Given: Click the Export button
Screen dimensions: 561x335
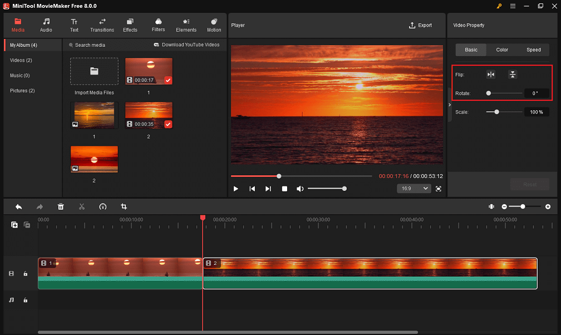Looking at the screenshot, I should (x=420, y=26).
